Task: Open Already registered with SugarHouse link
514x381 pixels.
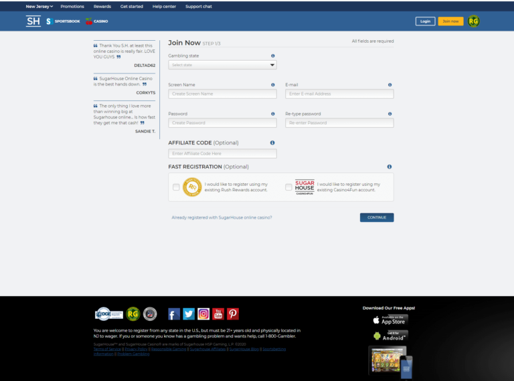Action: 222,217
